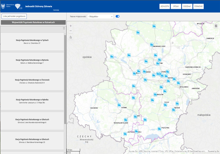Open the Nazwa miejscowości dropdown

point(100,16)
